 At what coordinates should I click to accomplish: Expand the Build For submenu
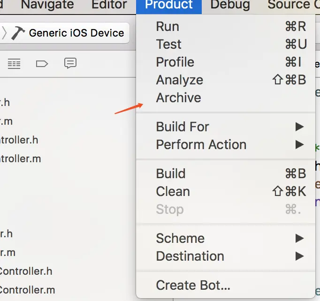pyautogui.click(x=226, y=127)
